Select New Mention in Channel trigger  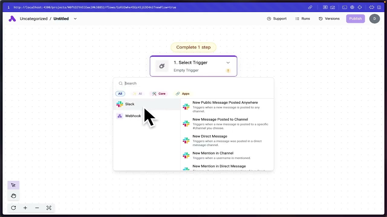point(227,156)
